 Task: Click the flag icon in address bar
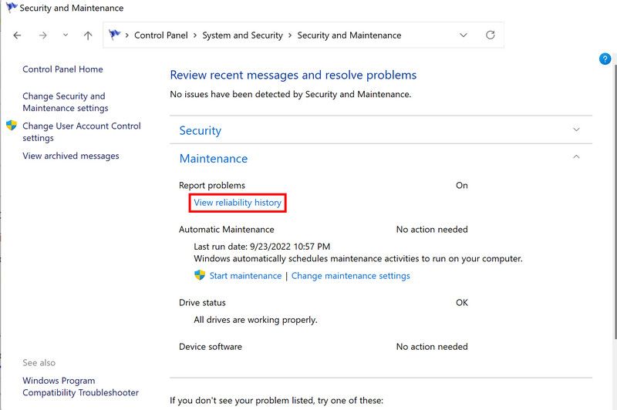[116, 35]
